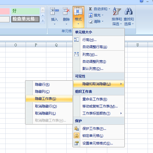Apply the pink cell style swatch

(5, 11)
